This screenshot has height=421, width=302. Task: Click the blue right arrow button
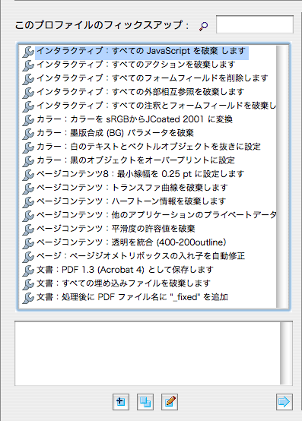285,402
